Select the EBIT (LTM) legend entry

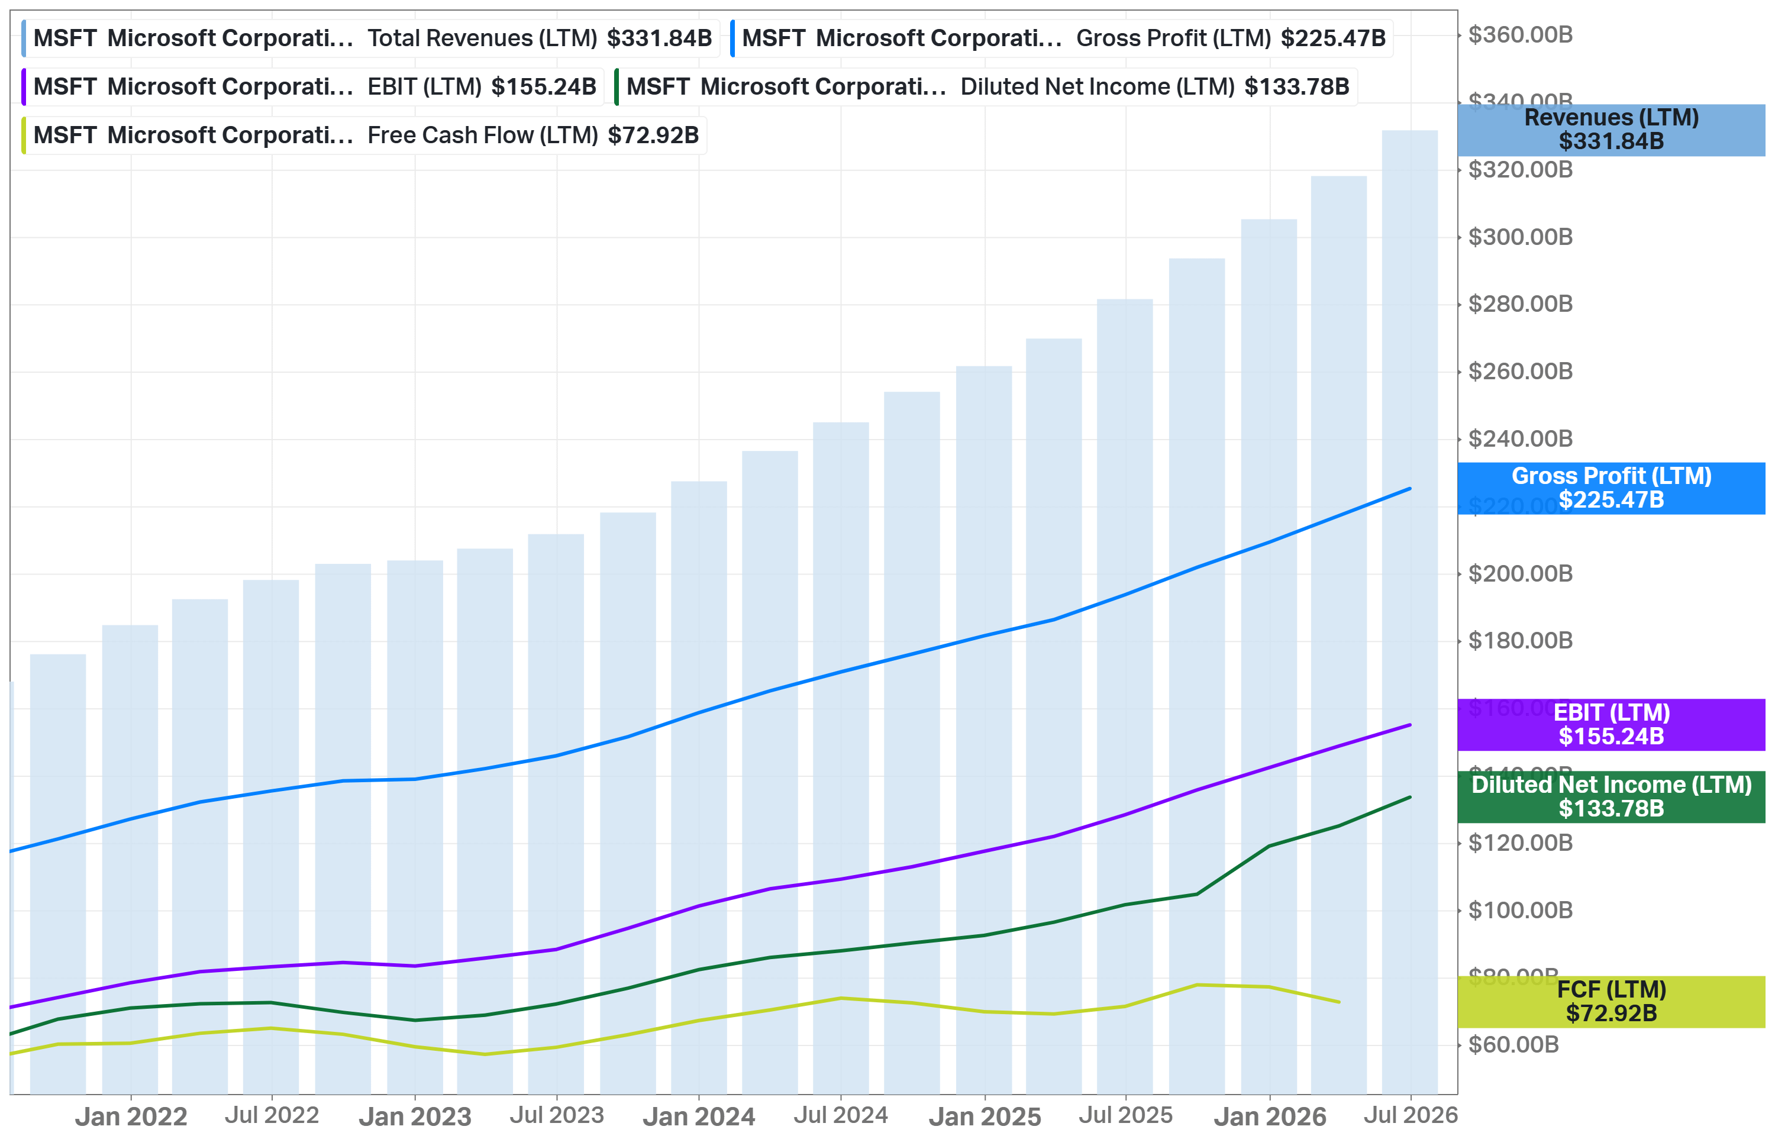[x=312, y=87]
